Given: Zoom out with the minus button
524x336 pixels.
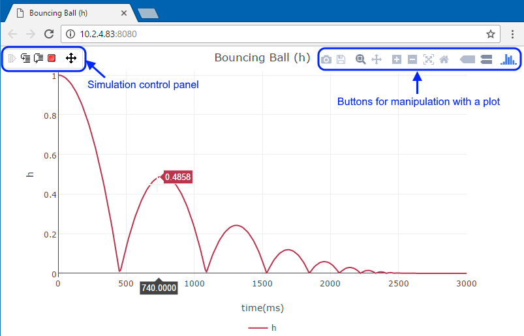Looking at the screenshot, I should [x=412, y=60].
